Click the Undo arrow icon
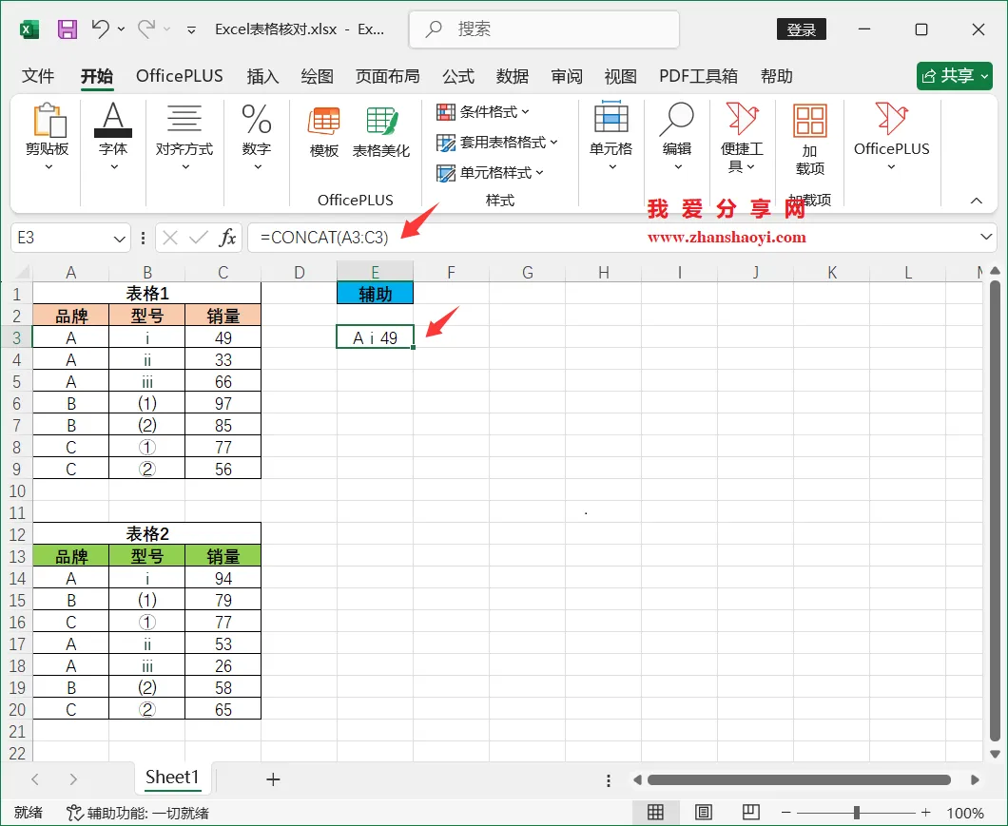Screen dimensions: 1008x826 pyautogui.click(x=100, y=29)
